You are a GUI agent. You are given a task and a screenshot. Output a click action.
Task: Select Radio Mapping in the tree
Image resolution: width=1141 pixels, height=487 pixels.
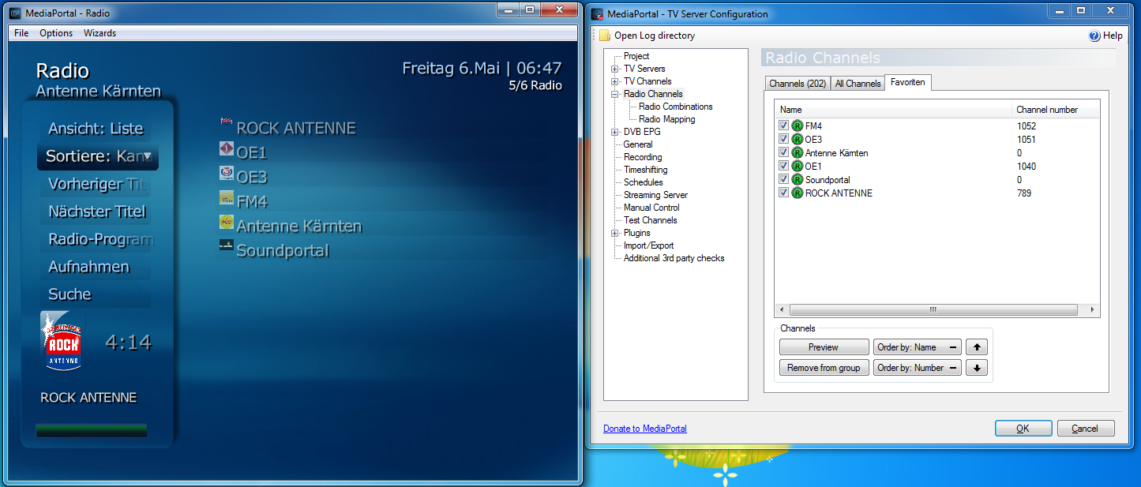pos(666,119)
